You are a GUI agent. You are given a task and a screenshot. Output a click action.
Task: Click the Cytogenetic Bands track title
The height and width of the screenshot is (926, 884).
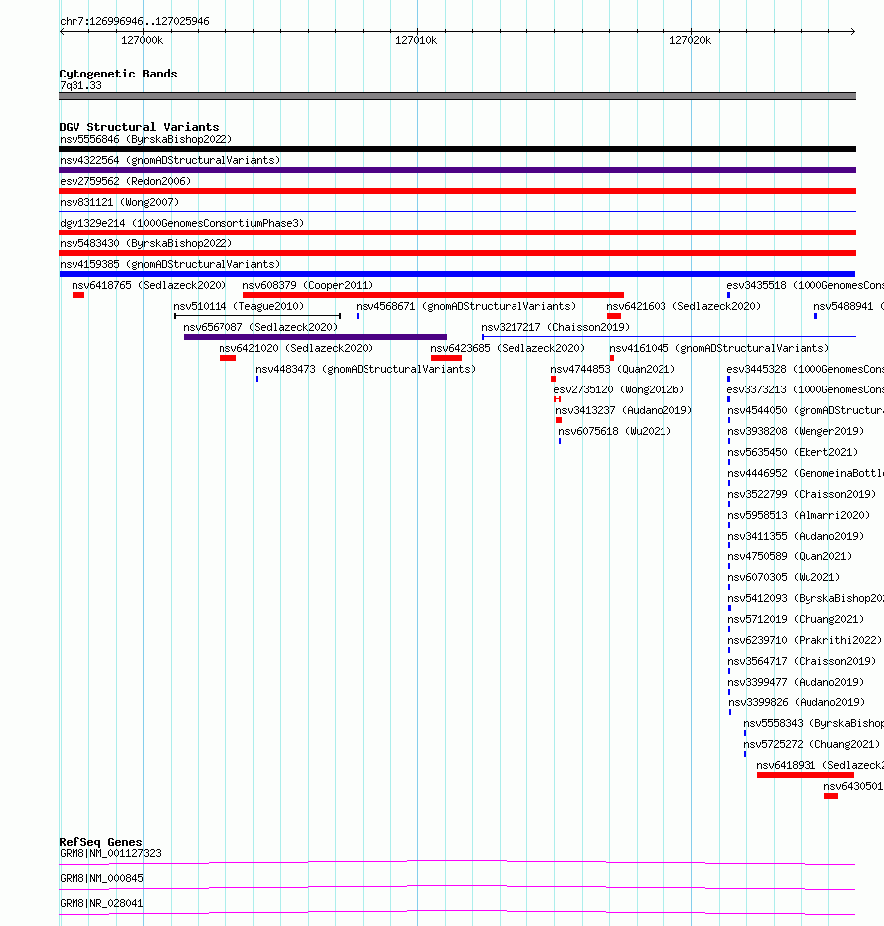click(x=118, y=74)
